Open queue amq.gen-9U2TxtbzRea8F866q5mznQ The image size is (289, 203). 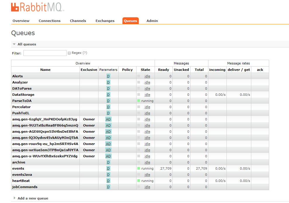(45, 125)
